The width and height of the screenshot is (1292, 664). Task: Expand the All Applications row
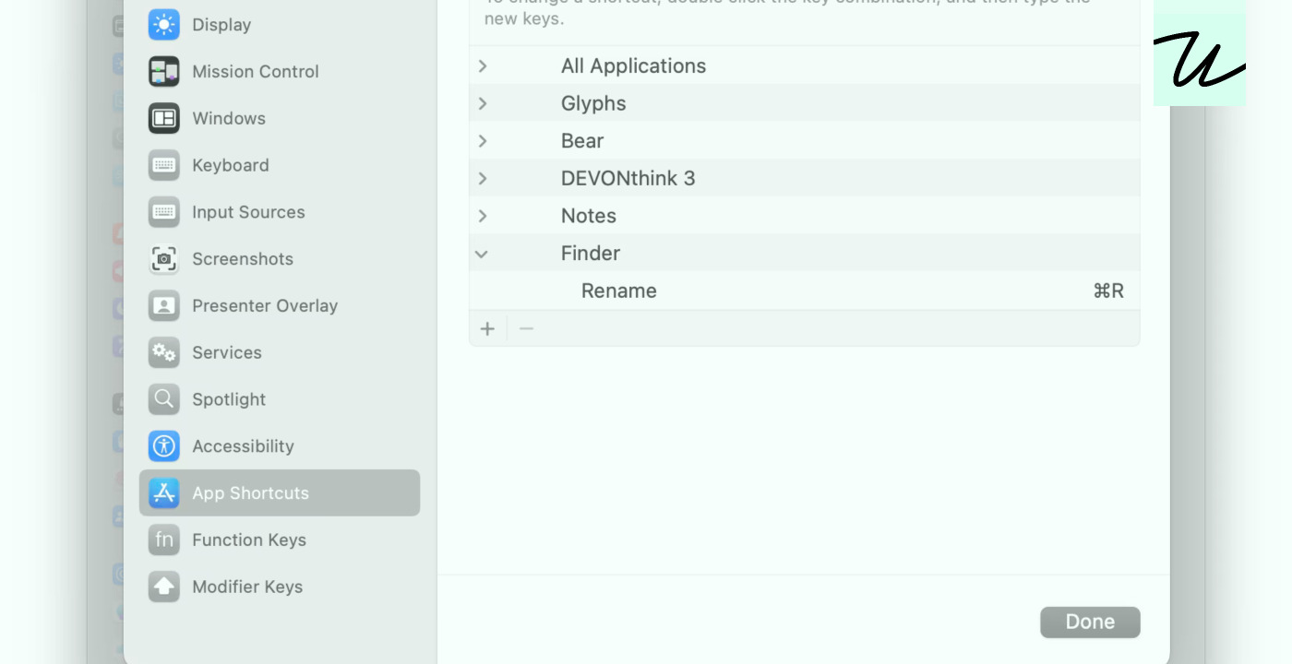(483, 66)
